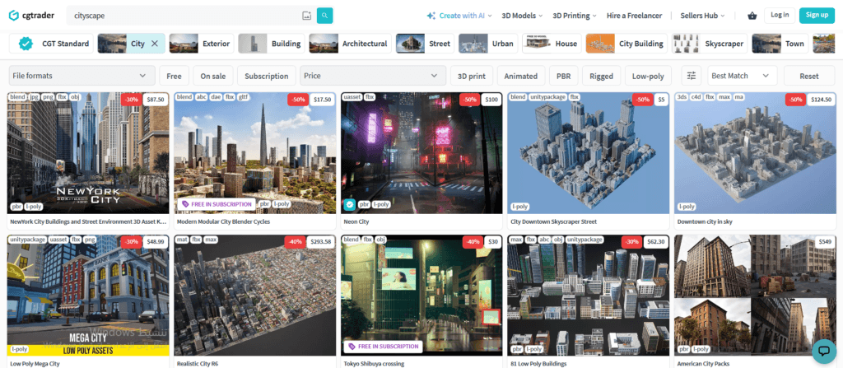Toggle the Animated filter
The image size is (843, 368).
pos(521,76)
